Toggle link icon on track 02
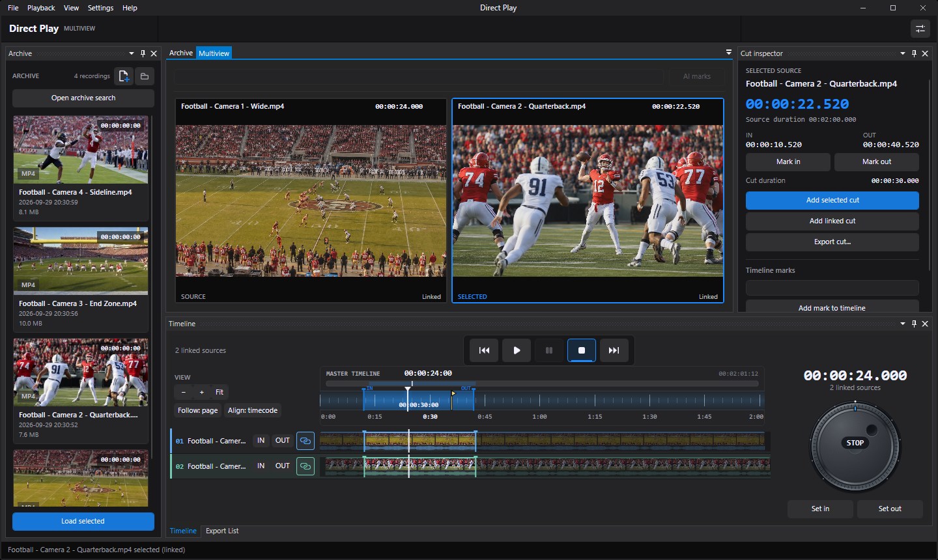 pos(306,466)
